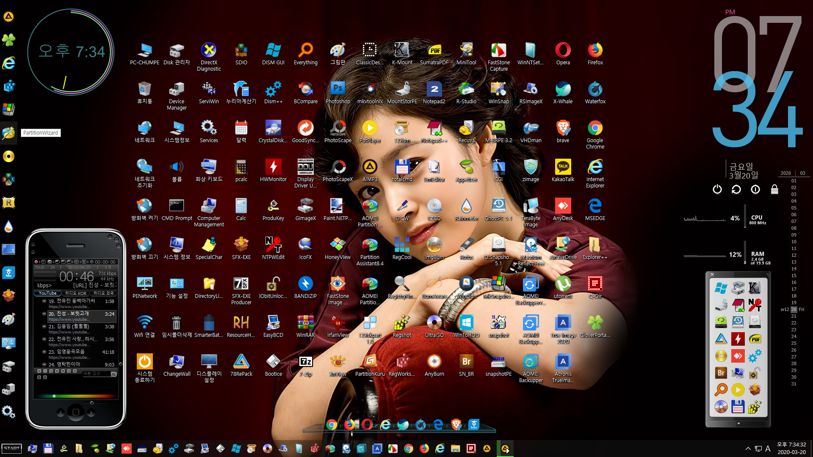
Task: Launch Macrium Reflect Free desktop icon
Action: [531, 251]
